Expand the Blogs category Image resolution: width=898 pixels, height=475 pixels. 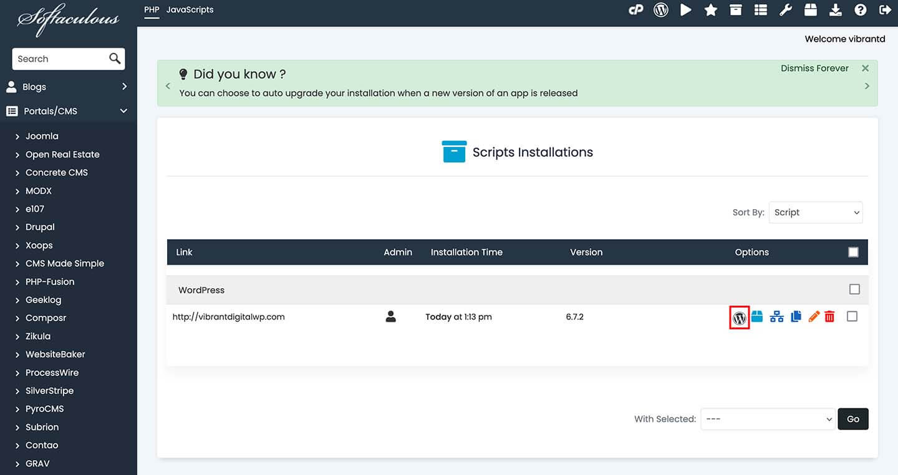(x=69, y=87)
